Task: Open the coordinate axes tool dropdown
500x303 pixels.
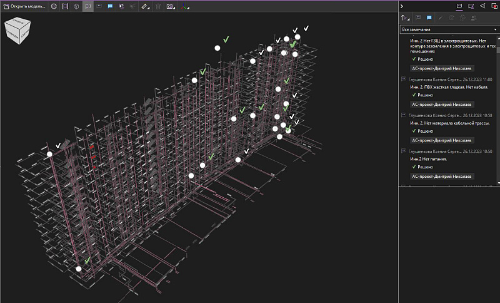Action: click(x=185, y=6)
